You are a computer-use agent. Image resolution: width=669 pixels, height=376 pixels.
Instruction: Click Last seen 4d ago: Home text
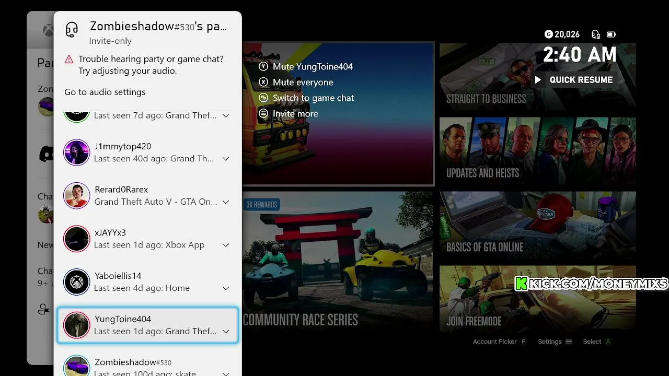[142, 288]
